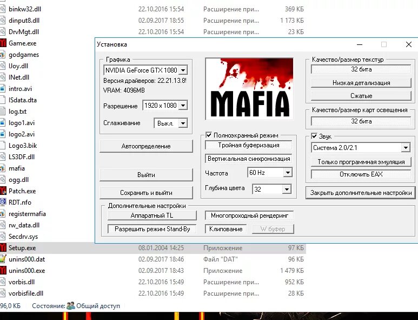Click the Patch.exe file icon
The width and height of the screenshot is (418, 320).
tap(3, 191)
